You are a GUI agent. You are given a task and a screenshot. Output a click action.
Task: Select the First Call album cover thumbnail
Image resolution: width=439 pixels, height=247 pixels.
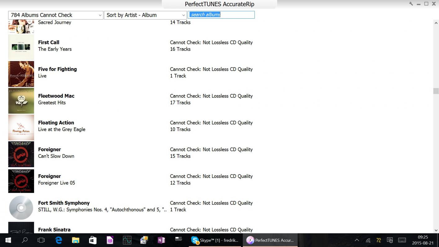(x=21, y=47)
